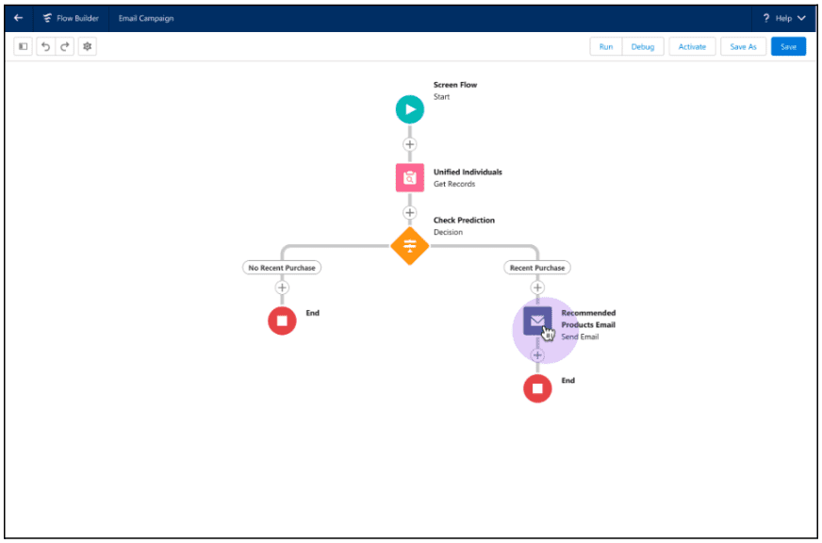The width and height of the screenshot is (822, 543).
Task: Open the flow settings gear
Action: [87, 46]
